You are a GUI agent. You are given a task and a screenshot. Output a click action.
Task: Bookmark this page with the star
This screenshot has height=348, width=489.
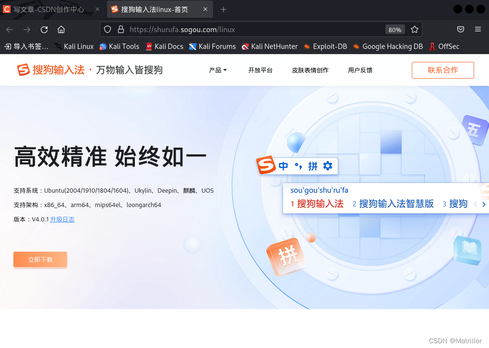coord(415,30)
